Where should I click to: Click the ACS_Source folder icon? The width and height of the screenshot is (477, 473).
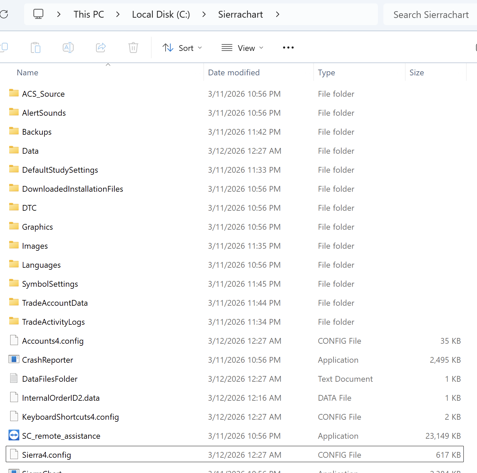click(x=14, y=93)
